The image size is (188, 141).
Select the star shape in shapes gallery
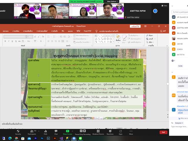coord(111,42)
